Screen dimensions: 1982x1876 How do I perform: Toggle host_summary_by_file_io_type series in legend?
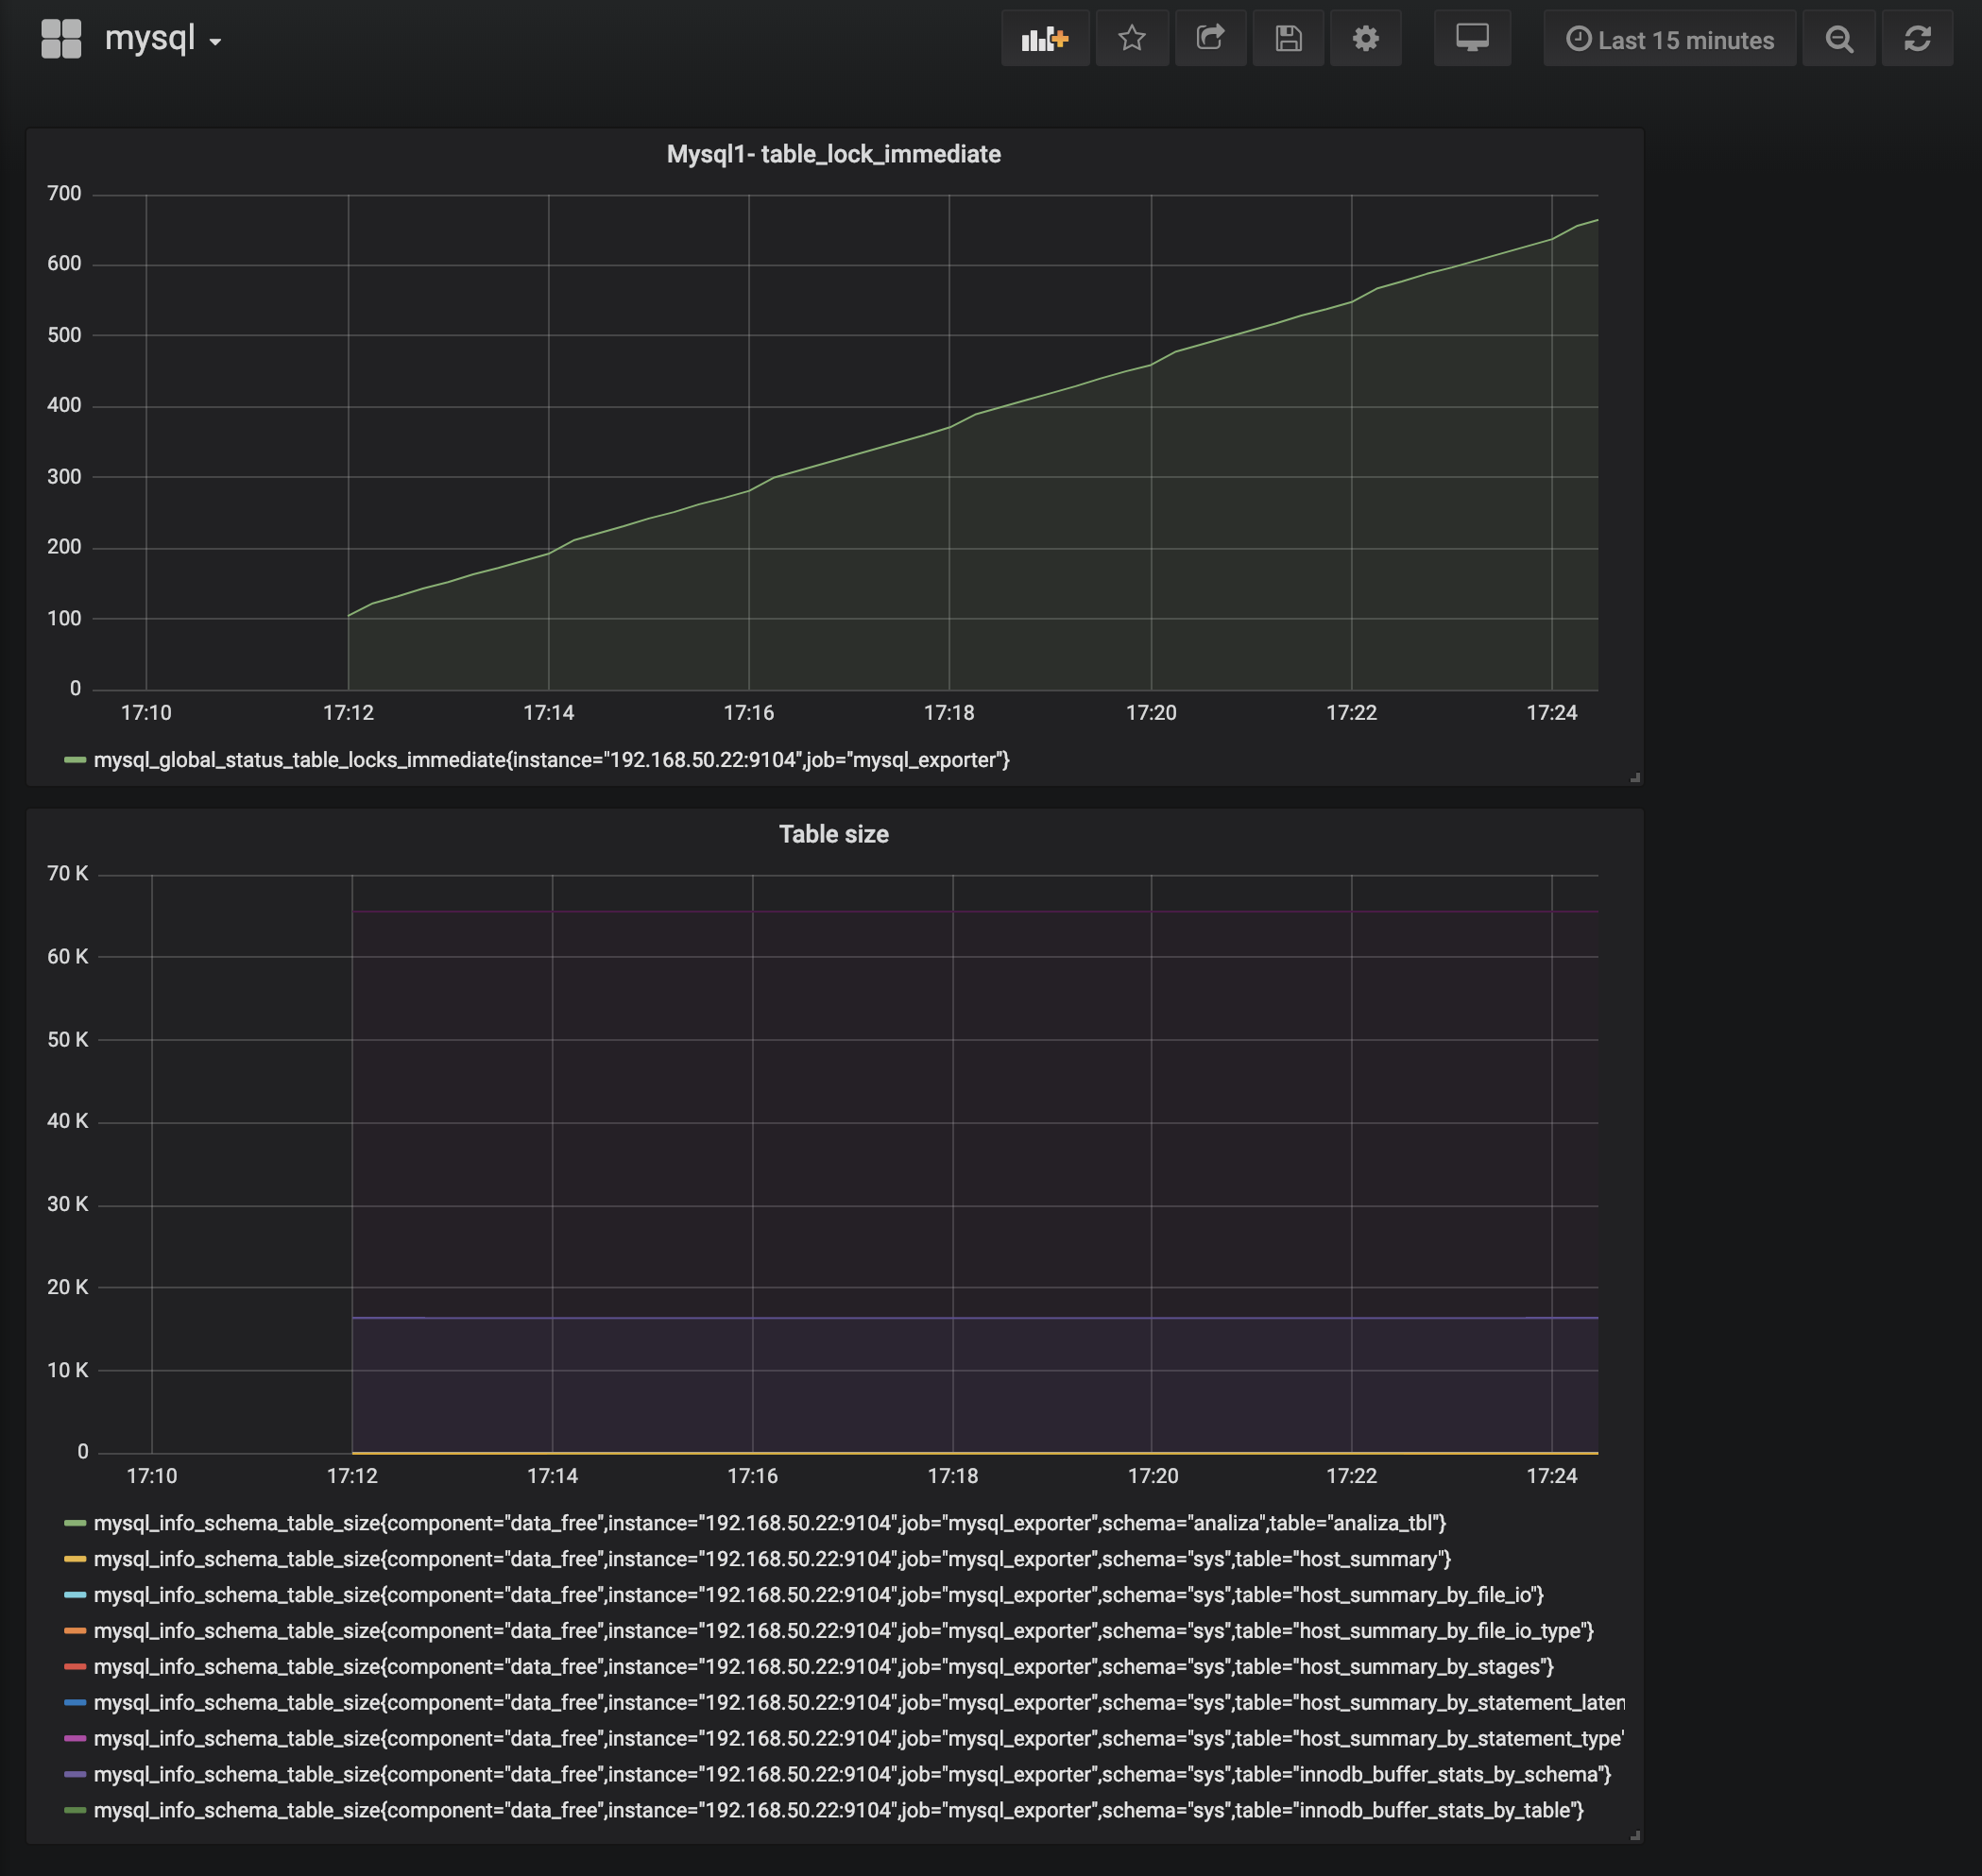click(x=844, y=1631)
